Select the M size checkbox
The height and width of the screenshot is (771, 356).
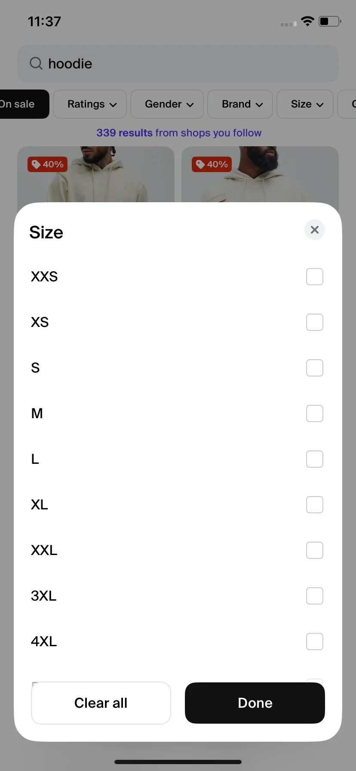click(x=314, y=413)
